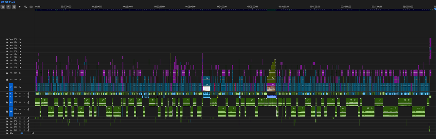Target audio track A2
Viewport: 436px width, 139px height.
pyautogui.click(x=11, y=97)
